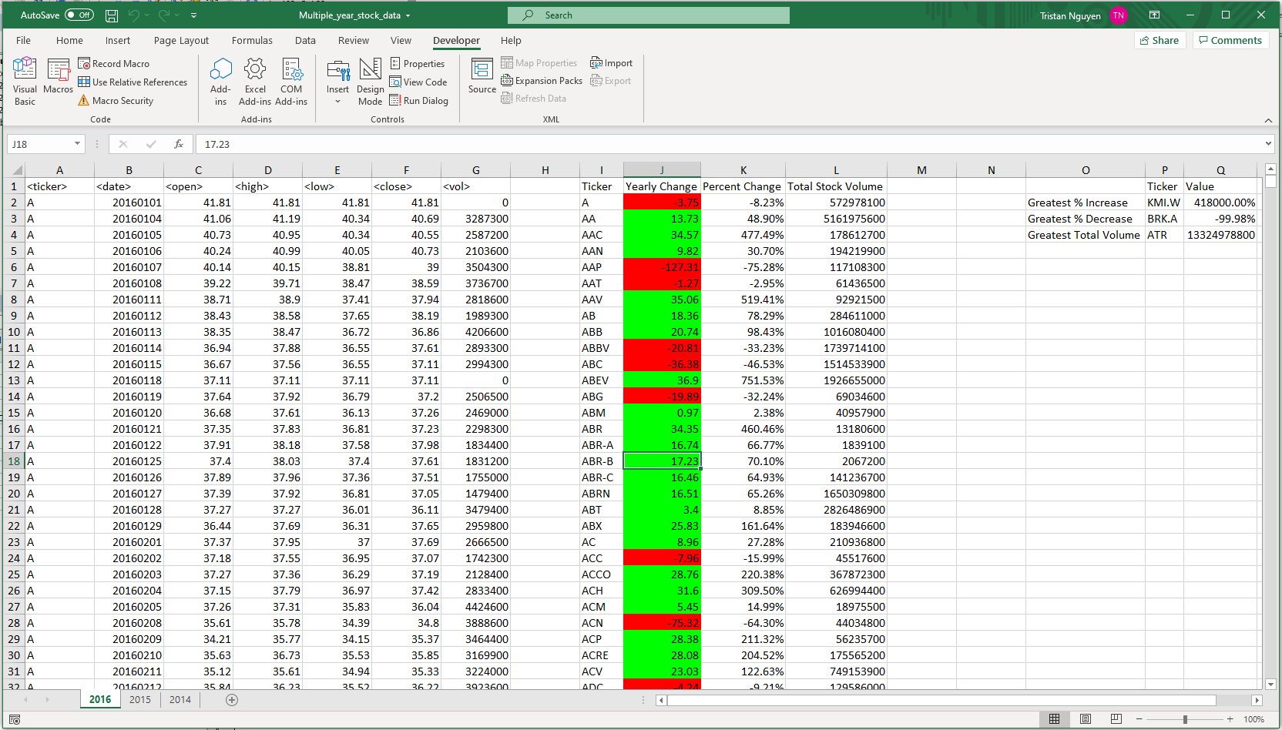The image size is (1282, 730).
Task: Switch to the Home tab
Action: (69, 41)
